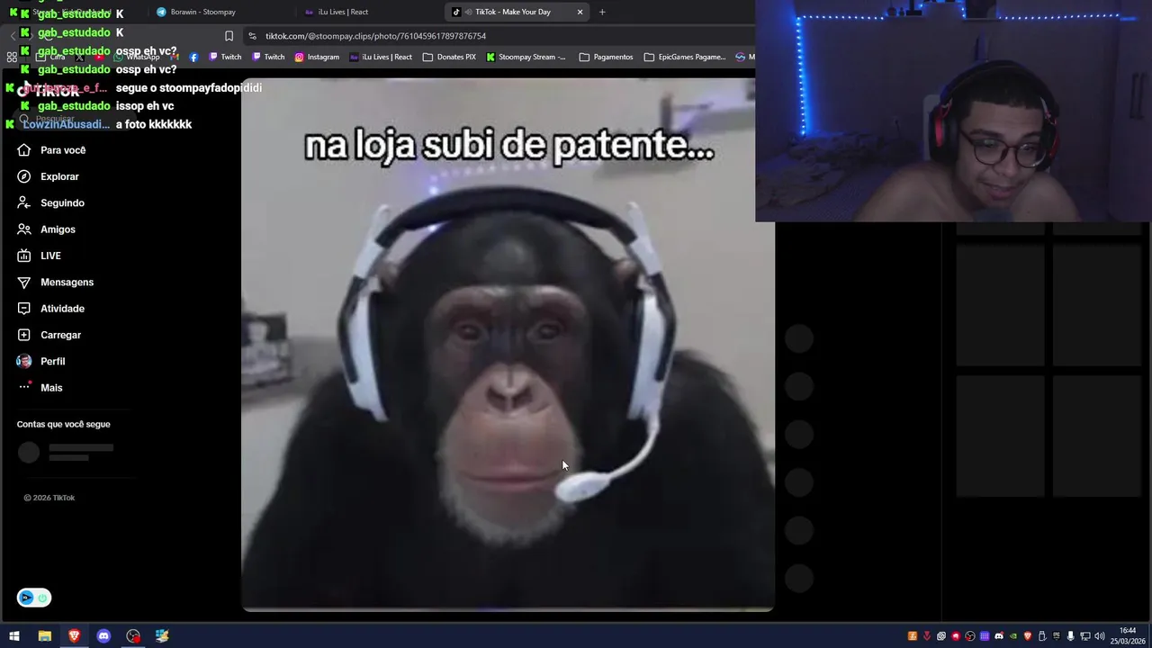Open Para você feed icon

tap(24, 150)
